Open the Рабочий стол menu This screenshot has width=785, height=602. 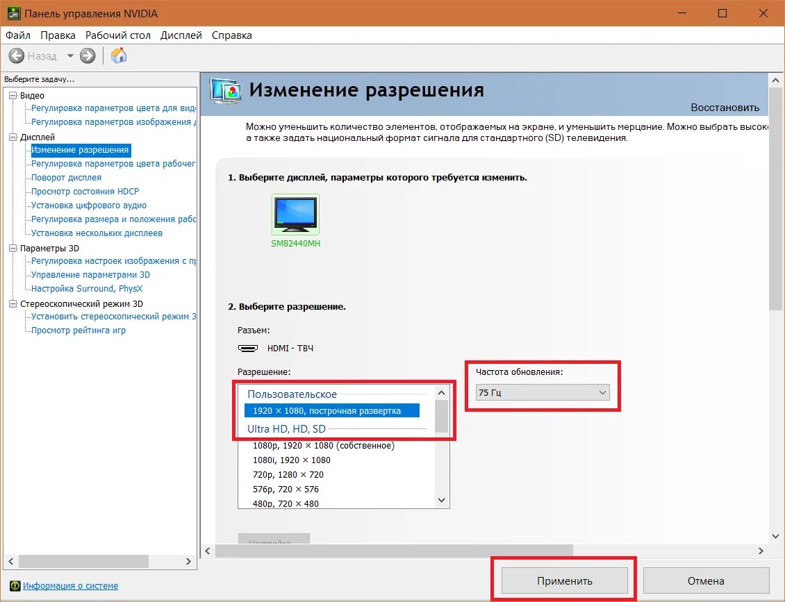point(117,35)
